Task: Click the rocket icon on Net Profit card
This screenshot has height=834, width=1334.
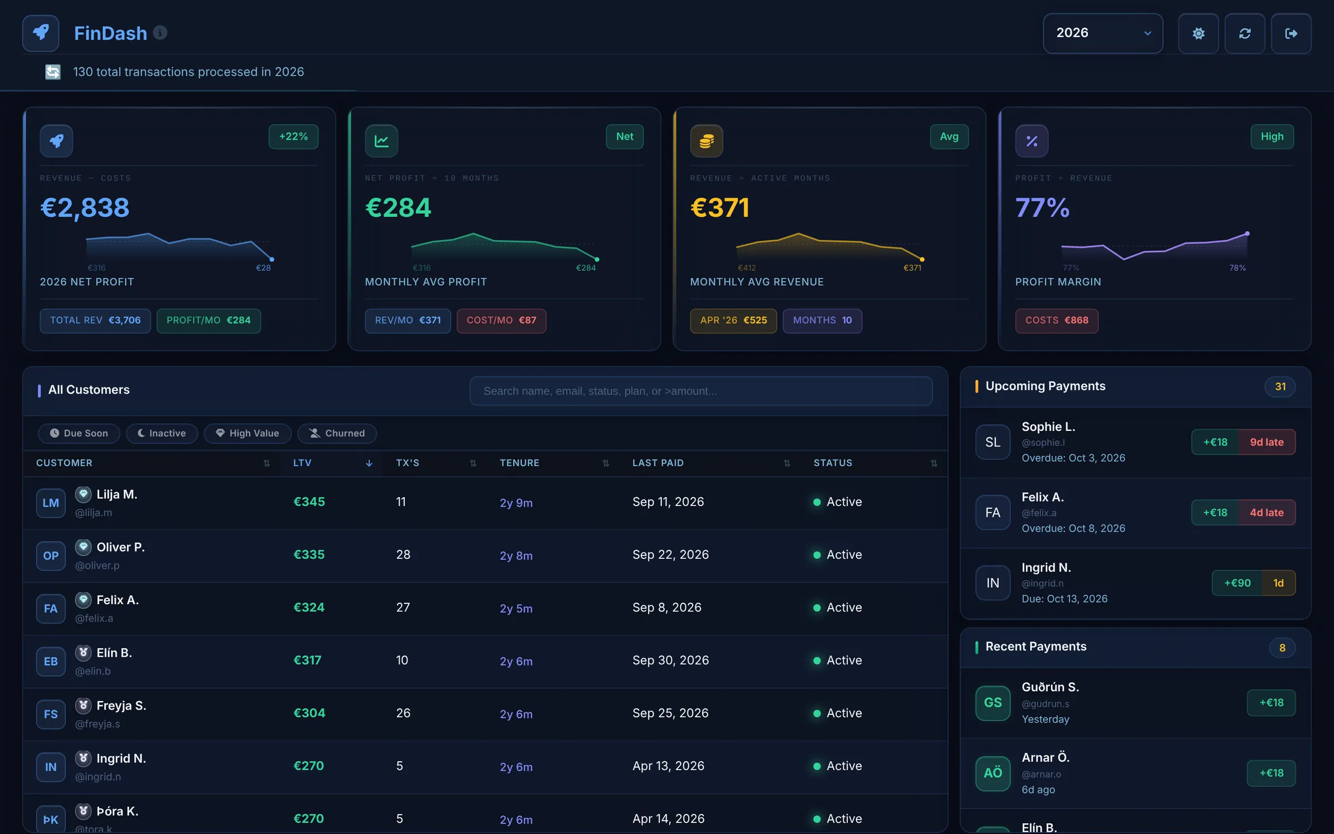Action: 56,141
